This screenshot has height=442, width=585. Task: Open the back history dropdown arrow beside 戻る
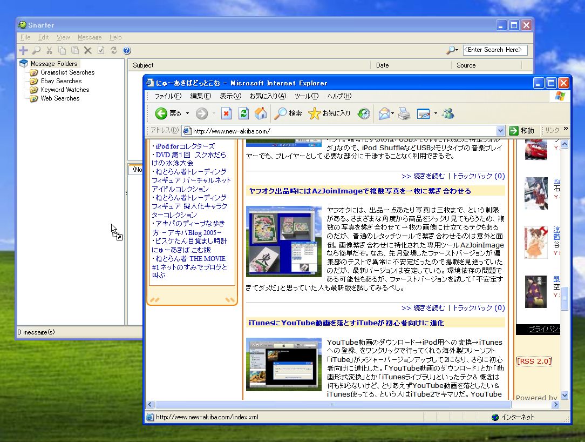click(187, 113)
